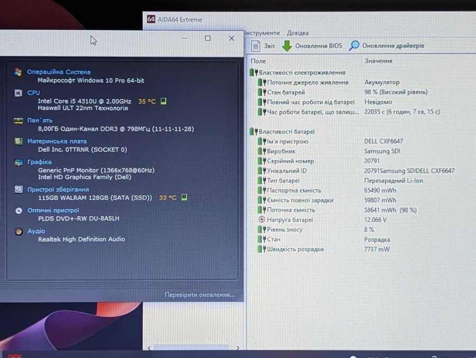The width and height of the screenshot is (476, 358).
Task: Open the Графіка section link
Action: tap(40, 162)
